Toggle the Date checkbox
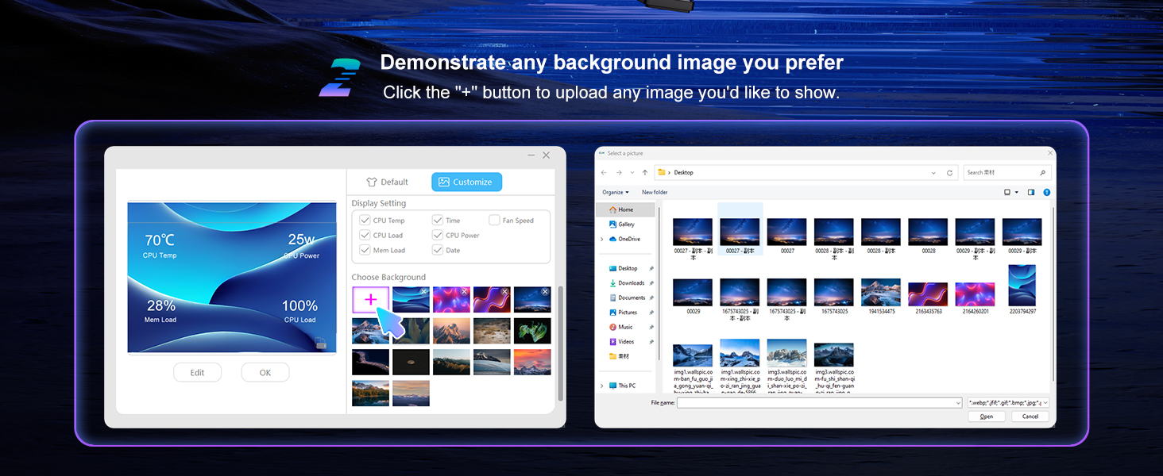The width and height of the screenshot is (1163, 476). [438, 250]
